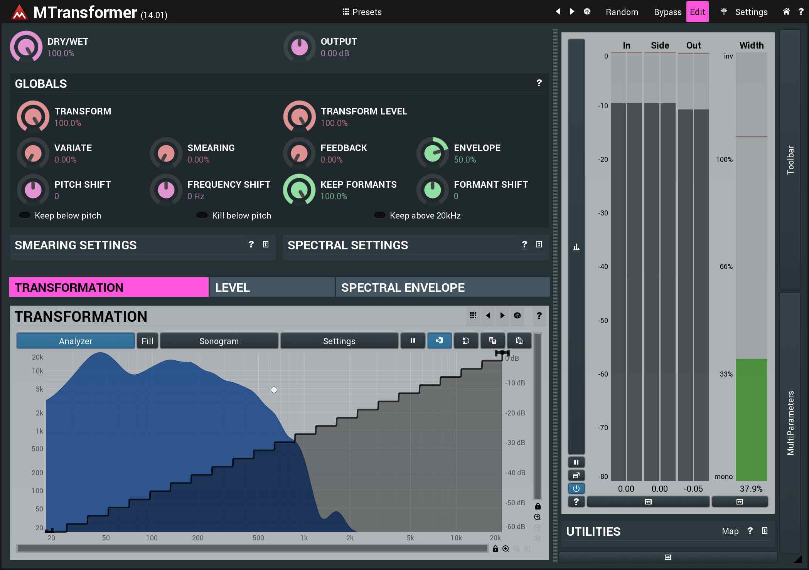Open the transformation presets grid icon
The width and height of the screenshot is (809, 570).
point(473,316)
